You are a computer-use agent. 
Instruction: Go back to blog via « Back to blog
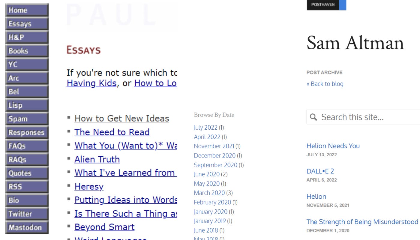[325, 84]
